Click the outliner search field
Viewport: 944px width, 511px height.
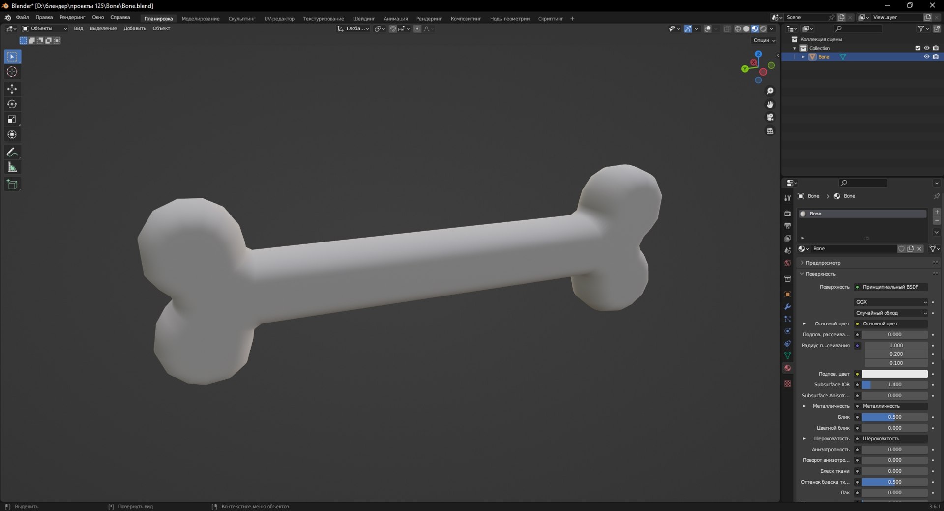click(x=858, y=29)
